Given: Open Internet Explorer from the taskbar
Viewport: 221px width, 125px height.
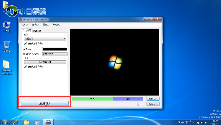Looking at the screenshot, I should click(16, 122).
